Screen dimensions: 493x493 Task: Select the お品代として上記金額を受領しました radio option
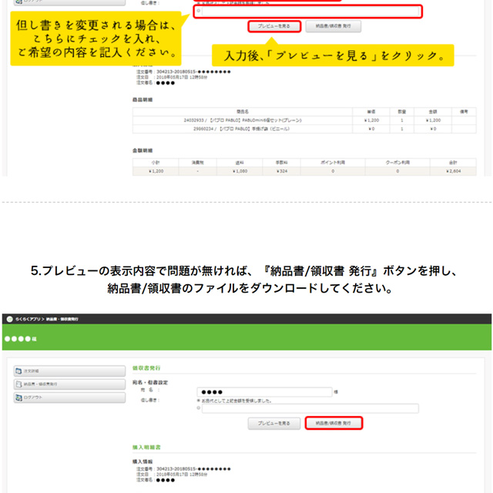(x=199, y=401)
